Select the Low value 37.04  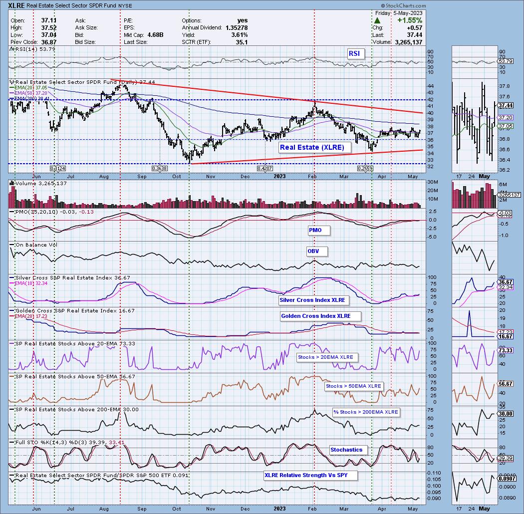click(49, 35)
